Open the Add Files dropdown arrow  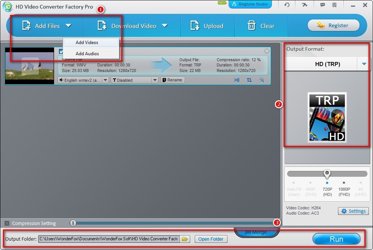click(x=68, y=25)
